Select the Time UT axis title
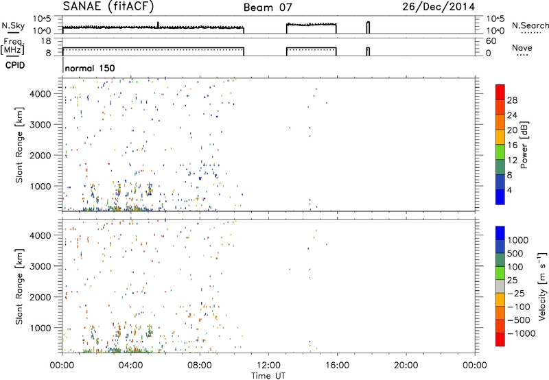The height and width of the screenshot is (380, 549). 268,376
